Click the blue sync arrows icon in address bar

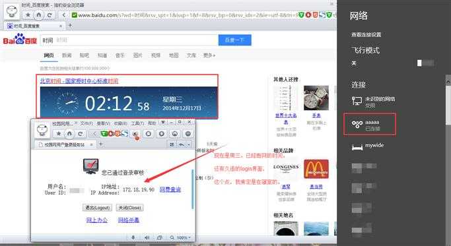tap(322, 15)
